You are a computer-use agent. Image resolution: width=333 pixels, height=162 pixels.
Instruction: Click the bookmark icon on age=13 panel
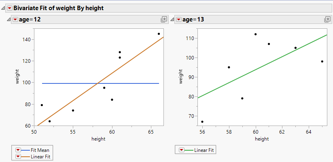click(327, 19)
